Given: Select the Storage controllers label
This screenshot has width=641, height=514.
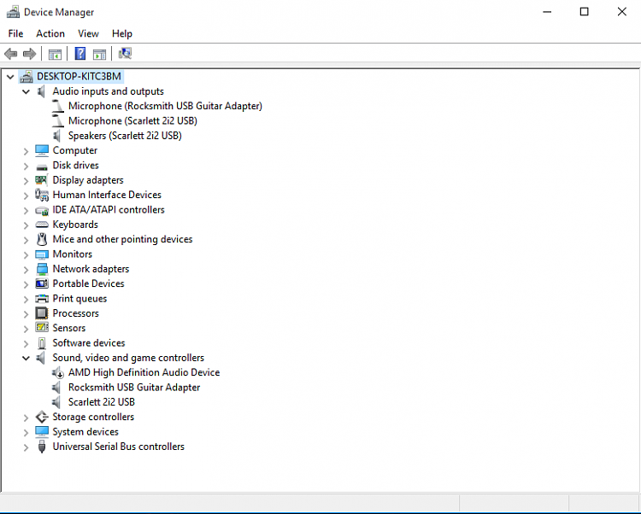Looking at the screenshot, I should click(x=93, y=417).
